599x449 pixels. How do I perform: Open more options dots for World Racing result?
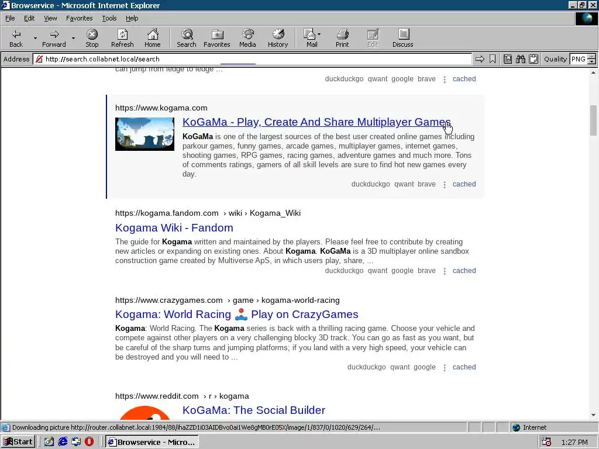click(445, 368)
